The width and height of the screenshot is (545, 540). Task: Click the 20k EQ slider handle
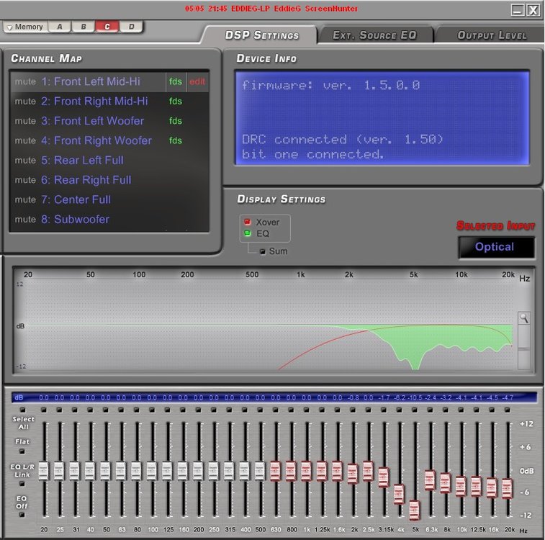[x=507, y=488]
